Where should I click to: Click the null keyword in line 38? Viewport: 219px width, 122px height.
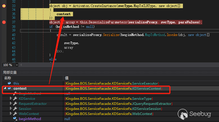pos(90,27)
